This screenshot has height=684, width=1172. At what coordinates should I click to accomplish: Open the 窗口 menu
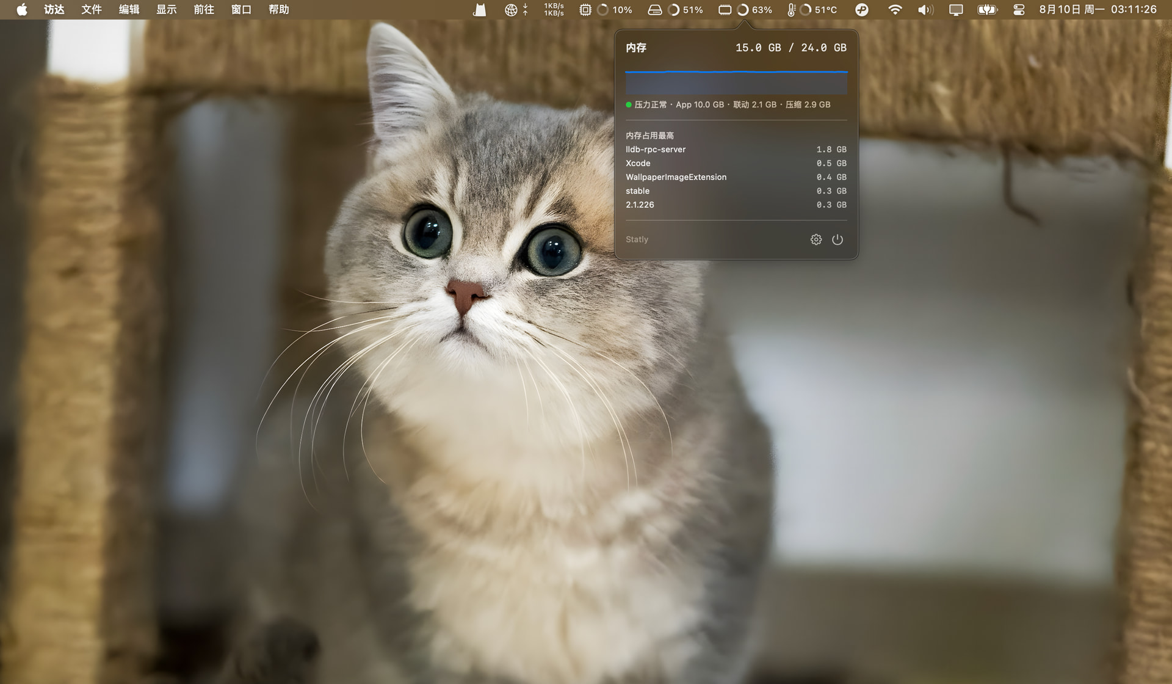coord(242,10)
